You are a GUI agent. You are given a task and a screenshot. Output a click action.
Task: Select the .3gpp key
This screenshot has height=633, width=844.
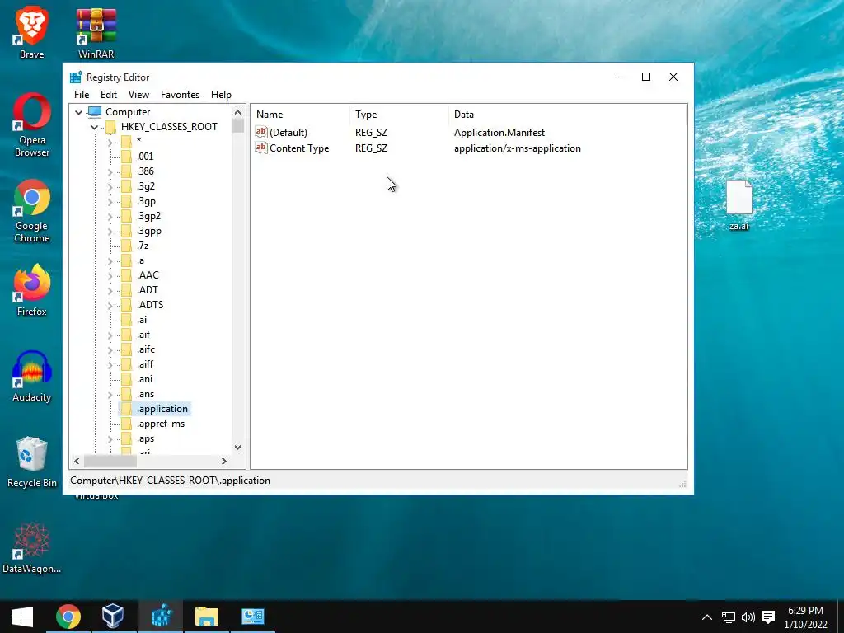pos(149,231)
